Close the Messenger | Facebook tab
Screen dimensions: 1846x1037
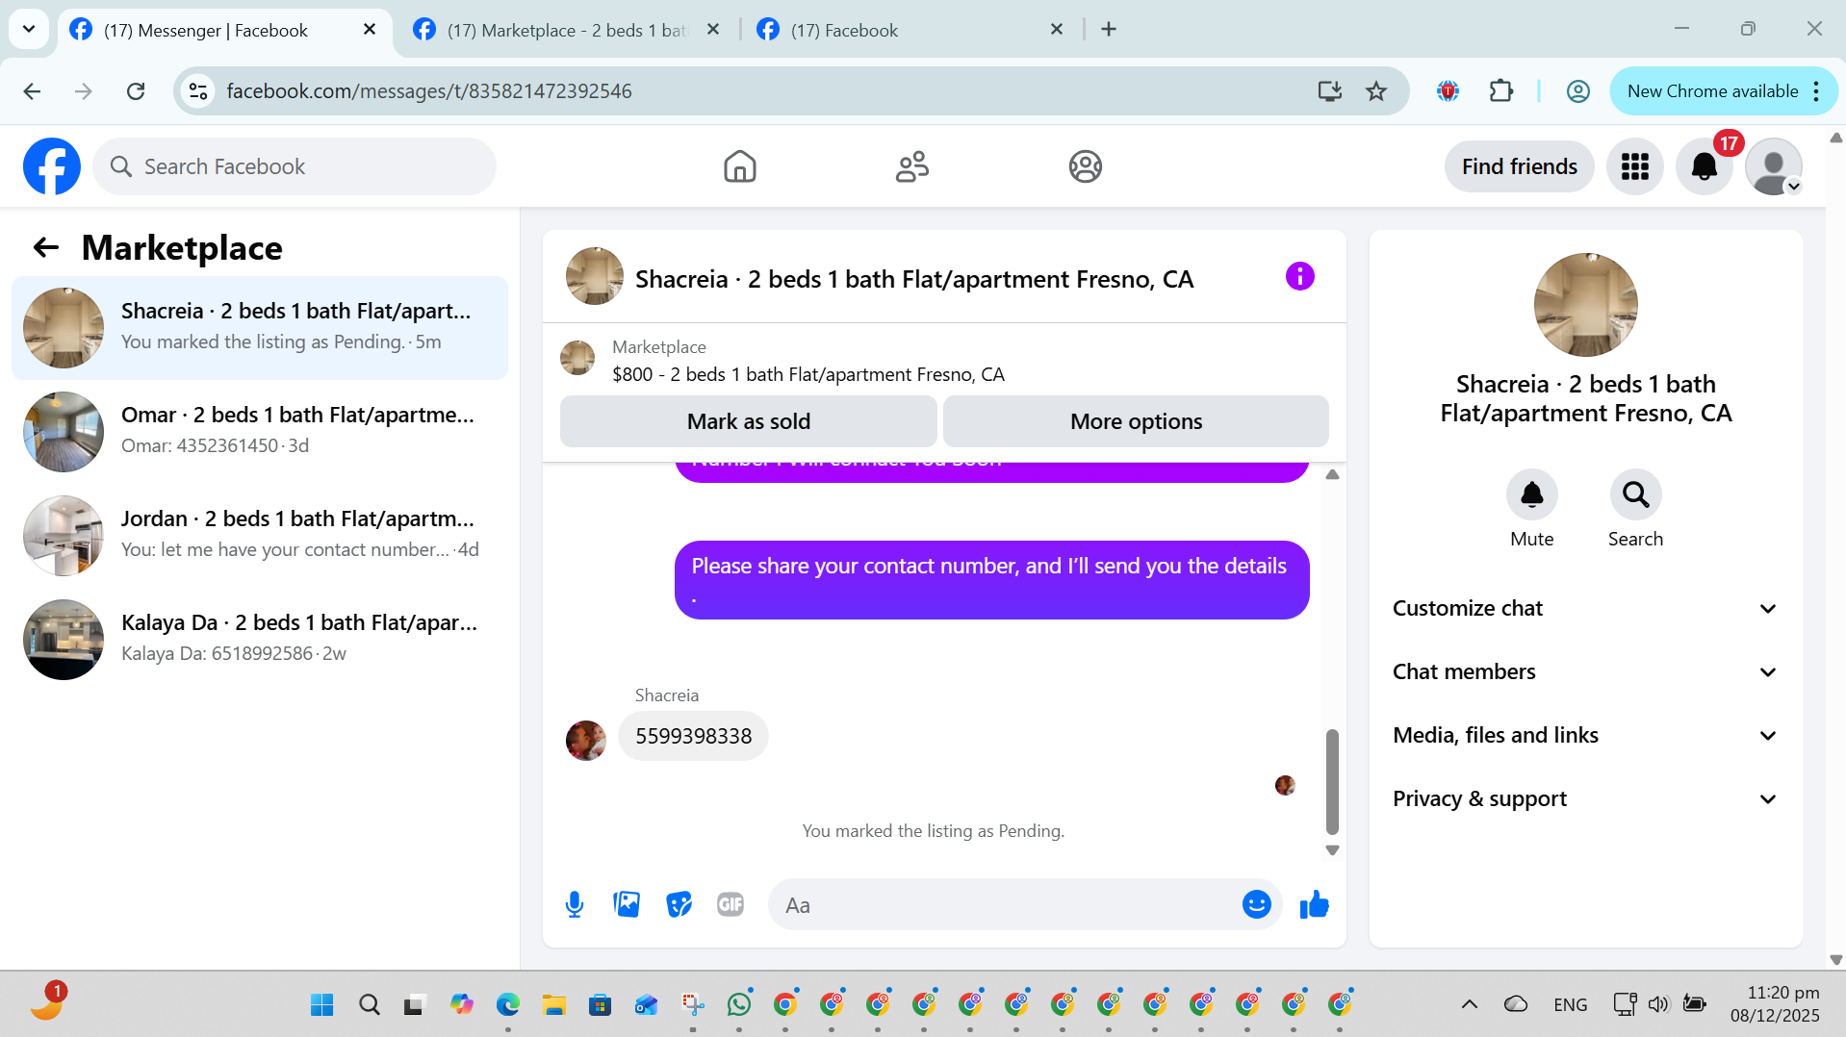[370, 30]
